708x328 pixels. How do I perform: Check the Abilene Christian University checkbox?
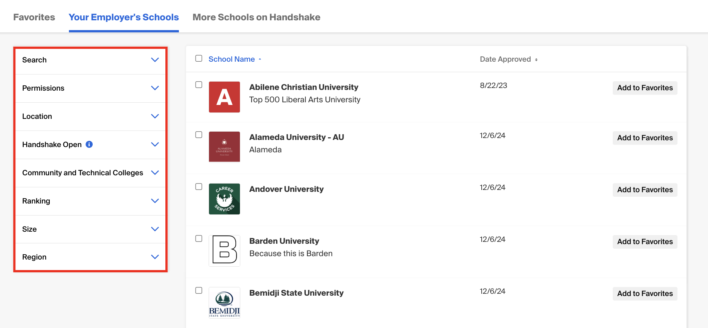[x=199, y=85]
